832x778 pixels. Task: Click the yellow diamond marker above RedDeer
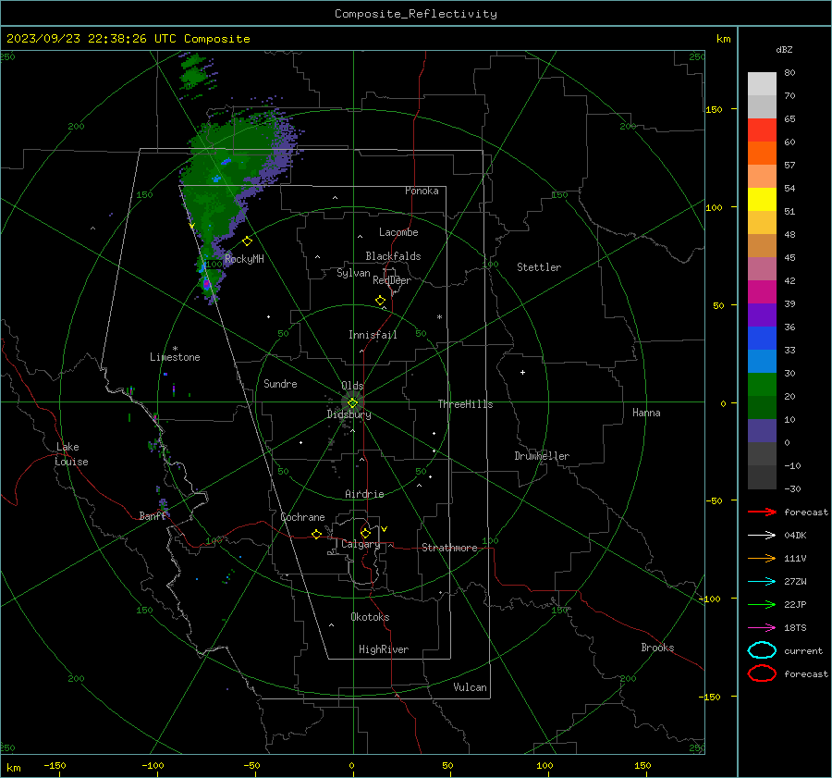(x=381, y=301)
